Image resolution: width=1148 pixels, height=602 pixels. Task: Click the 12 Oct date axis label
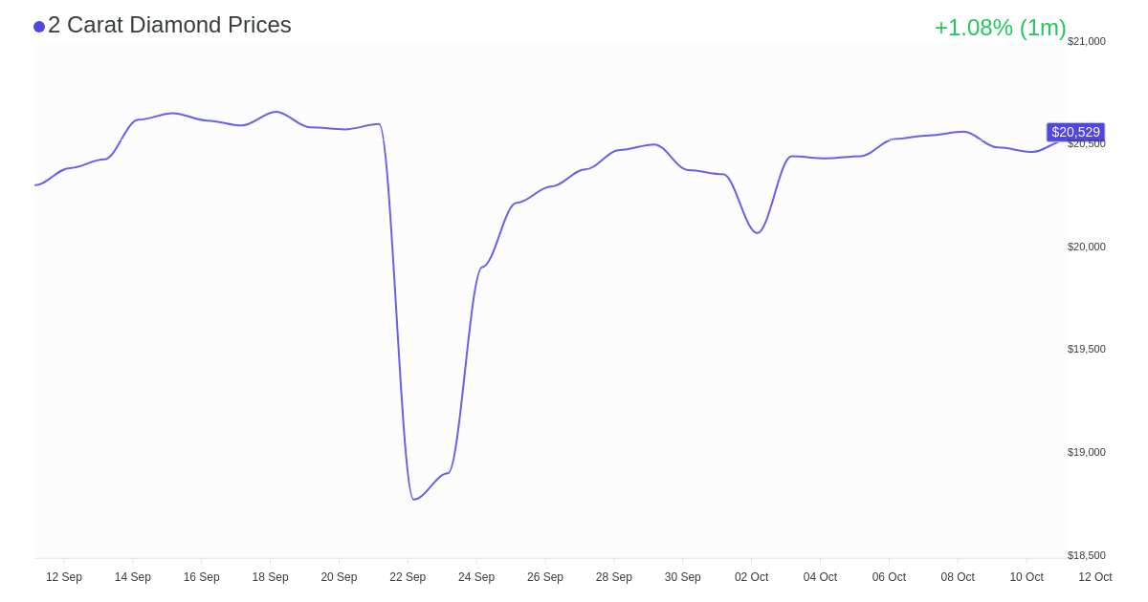coord(1094,577)
